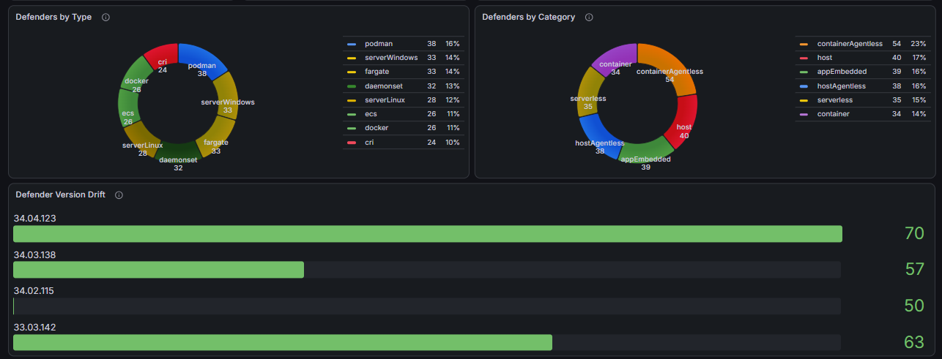Click the red host legend color swatch
The height and width of the screenshot is (359, 942).
804,58
